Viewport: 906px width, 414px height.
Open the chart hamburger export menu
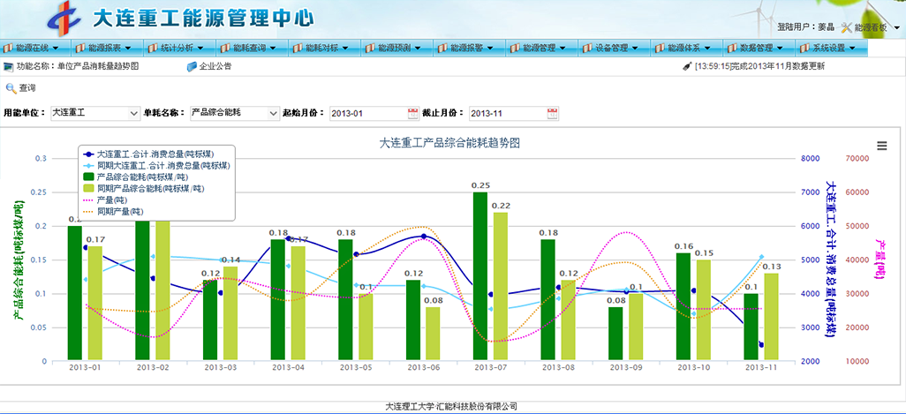[881, 146]
